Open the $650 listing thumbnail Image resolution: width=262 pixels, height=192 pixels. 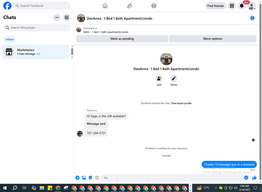(x=79, y=30)
